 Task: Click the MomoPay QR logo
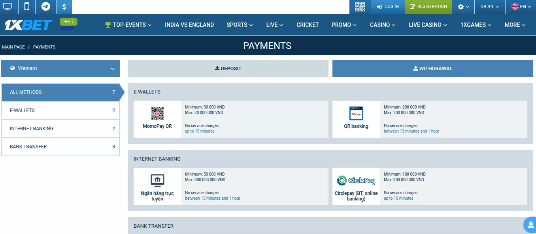[x=157, y=114]
